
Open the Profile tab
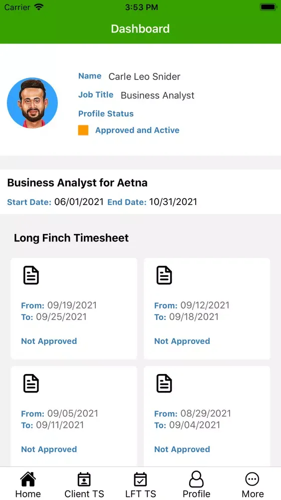click(x=196, y=485)
